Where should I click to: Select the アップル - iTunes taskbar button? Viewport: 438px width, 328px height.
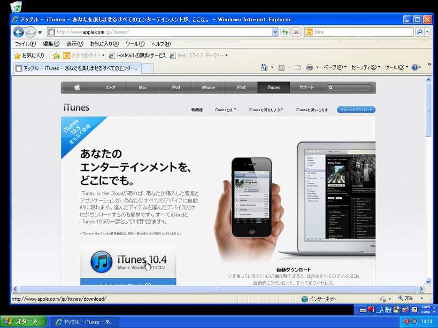[86, 322]
